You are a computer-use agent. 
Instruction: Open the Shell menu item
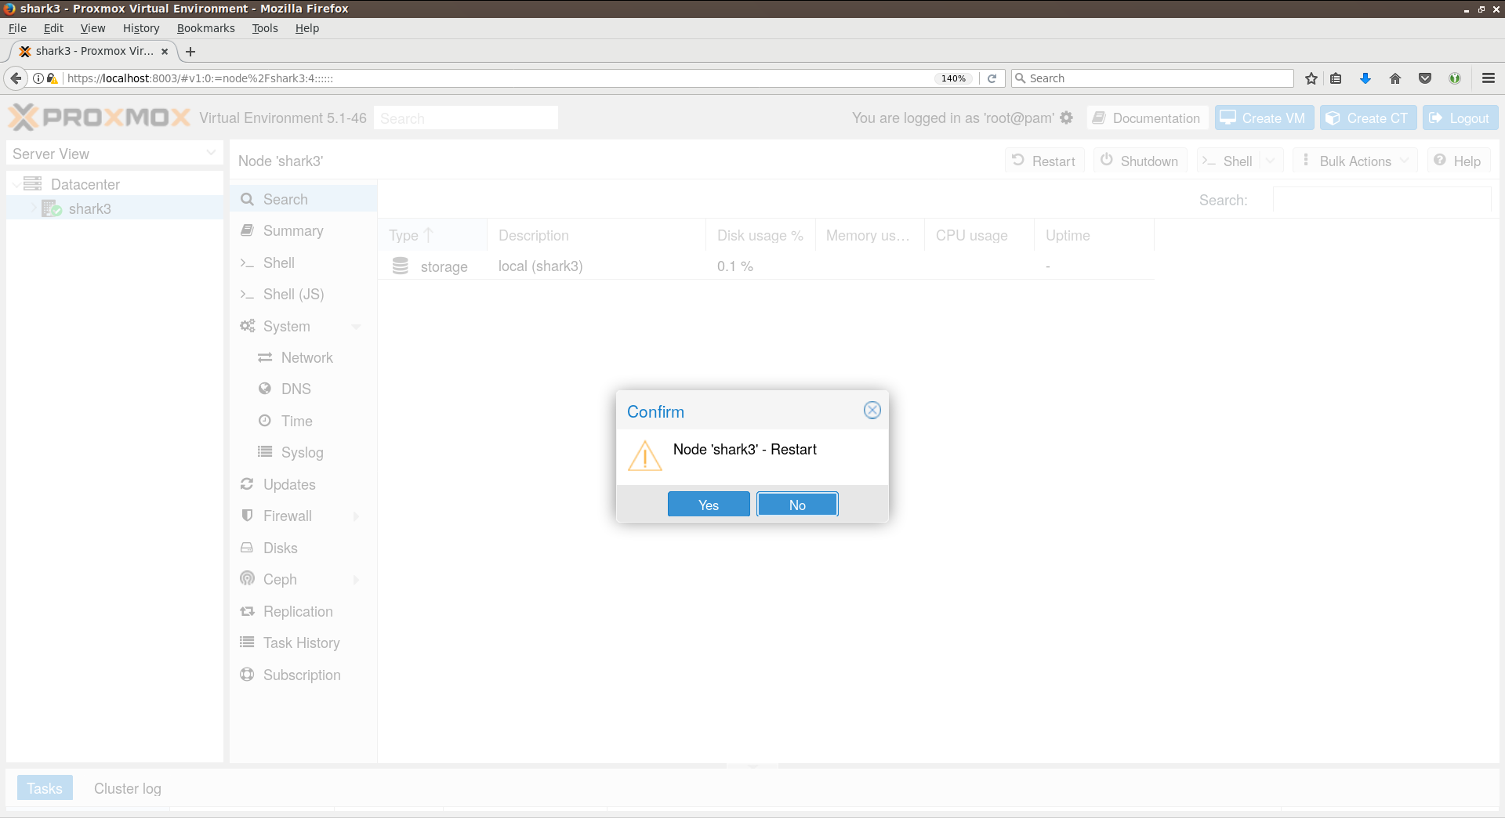pyautogui.click(x=303, y=262)
